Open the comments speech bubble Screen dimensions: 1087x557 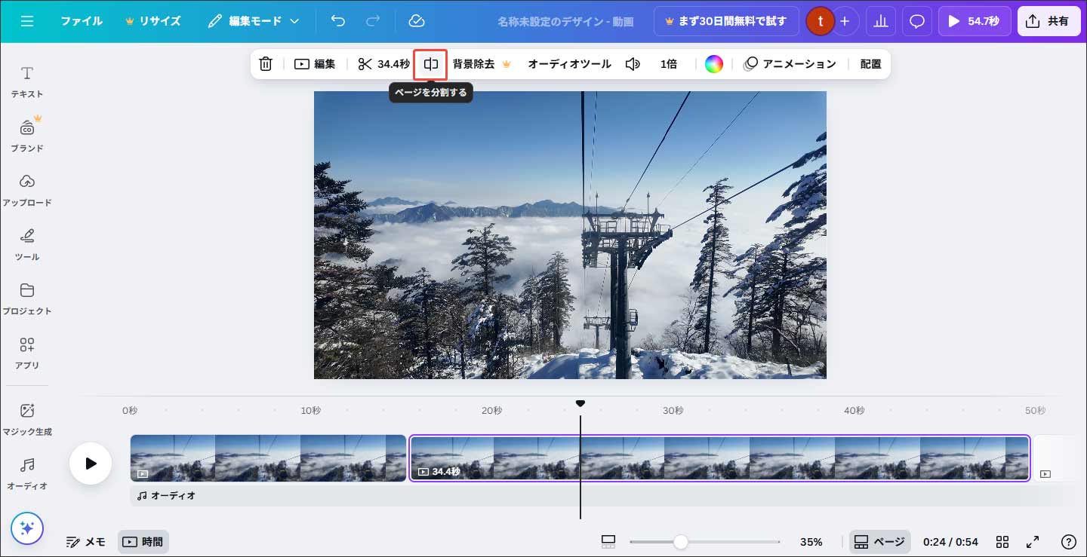(x=917, y=21)
